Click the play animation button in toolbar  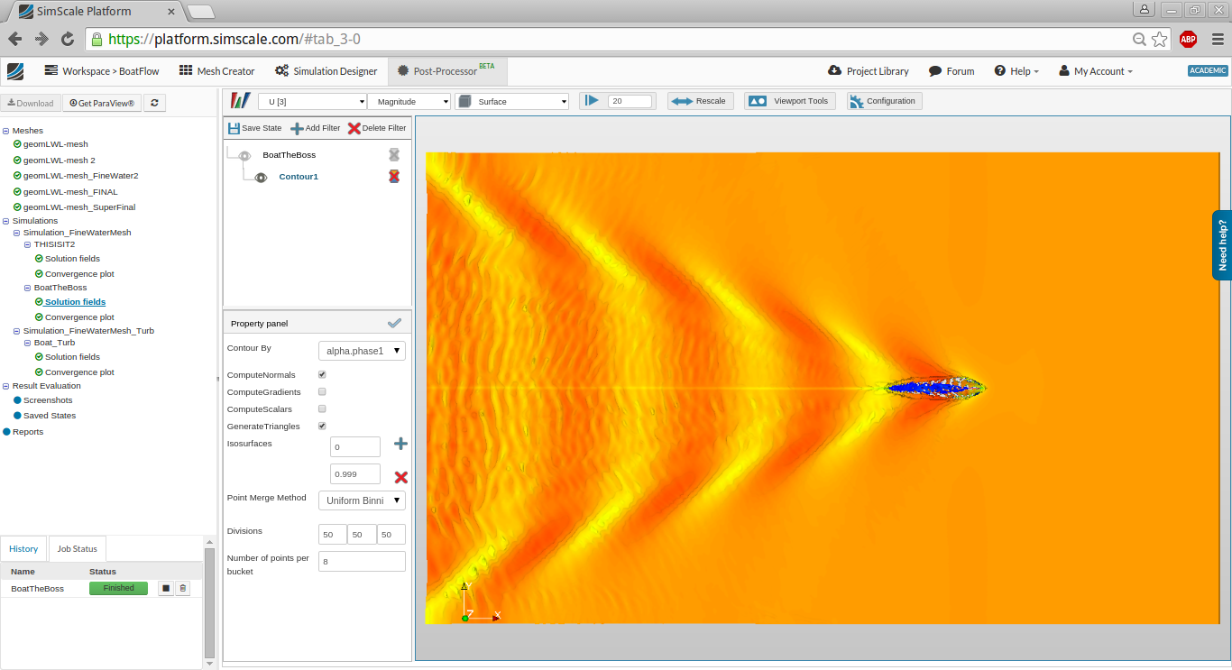pos(592,101)
